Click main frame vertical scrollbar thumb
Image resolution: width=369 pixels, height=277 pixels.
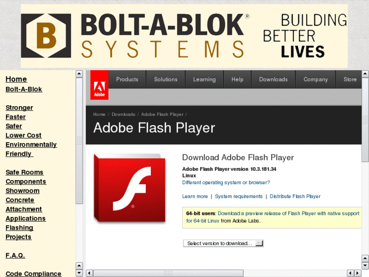click(x=365, y=120)
